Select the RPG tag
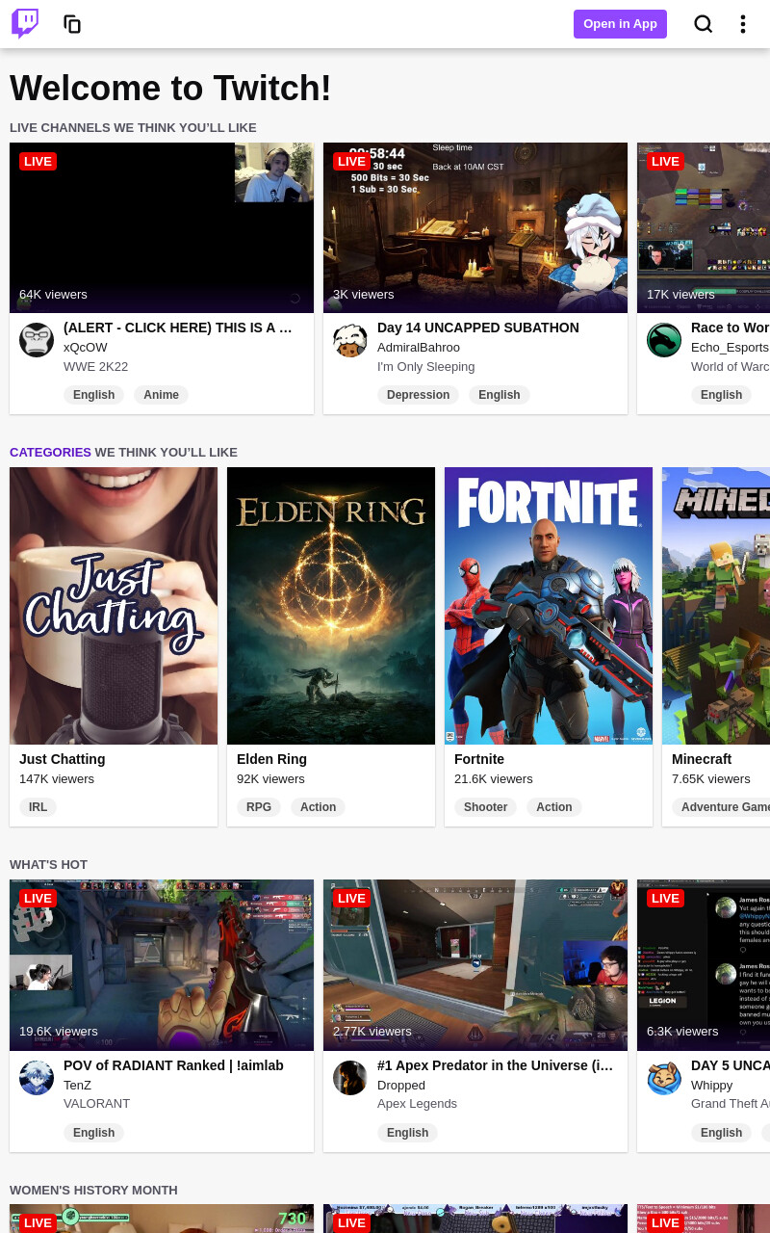Viewport: 770px width, 1233px height. point(259,807)
